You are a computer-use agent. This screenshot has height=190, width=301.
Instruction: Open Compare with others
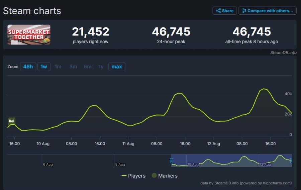(x=267, y=11)
